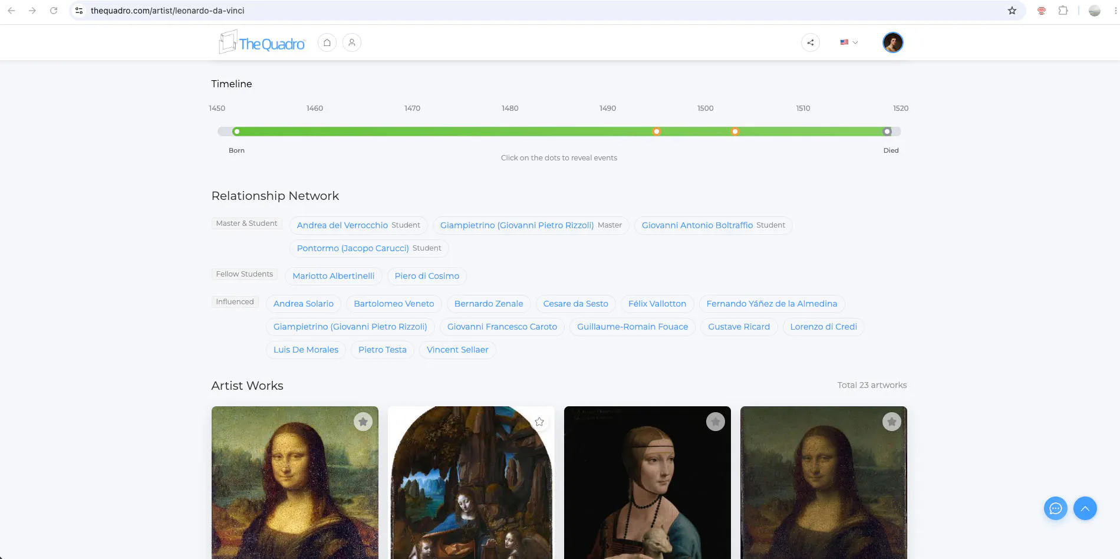Open Piero di Cosimo link
The width and height of the screenshot is (1120, 559).
427,276
